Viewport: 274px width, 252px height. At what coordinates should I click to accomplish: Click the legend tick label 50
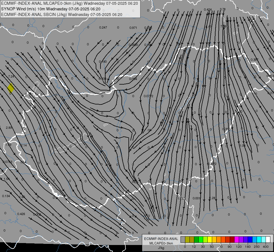[x=212, y=247]
